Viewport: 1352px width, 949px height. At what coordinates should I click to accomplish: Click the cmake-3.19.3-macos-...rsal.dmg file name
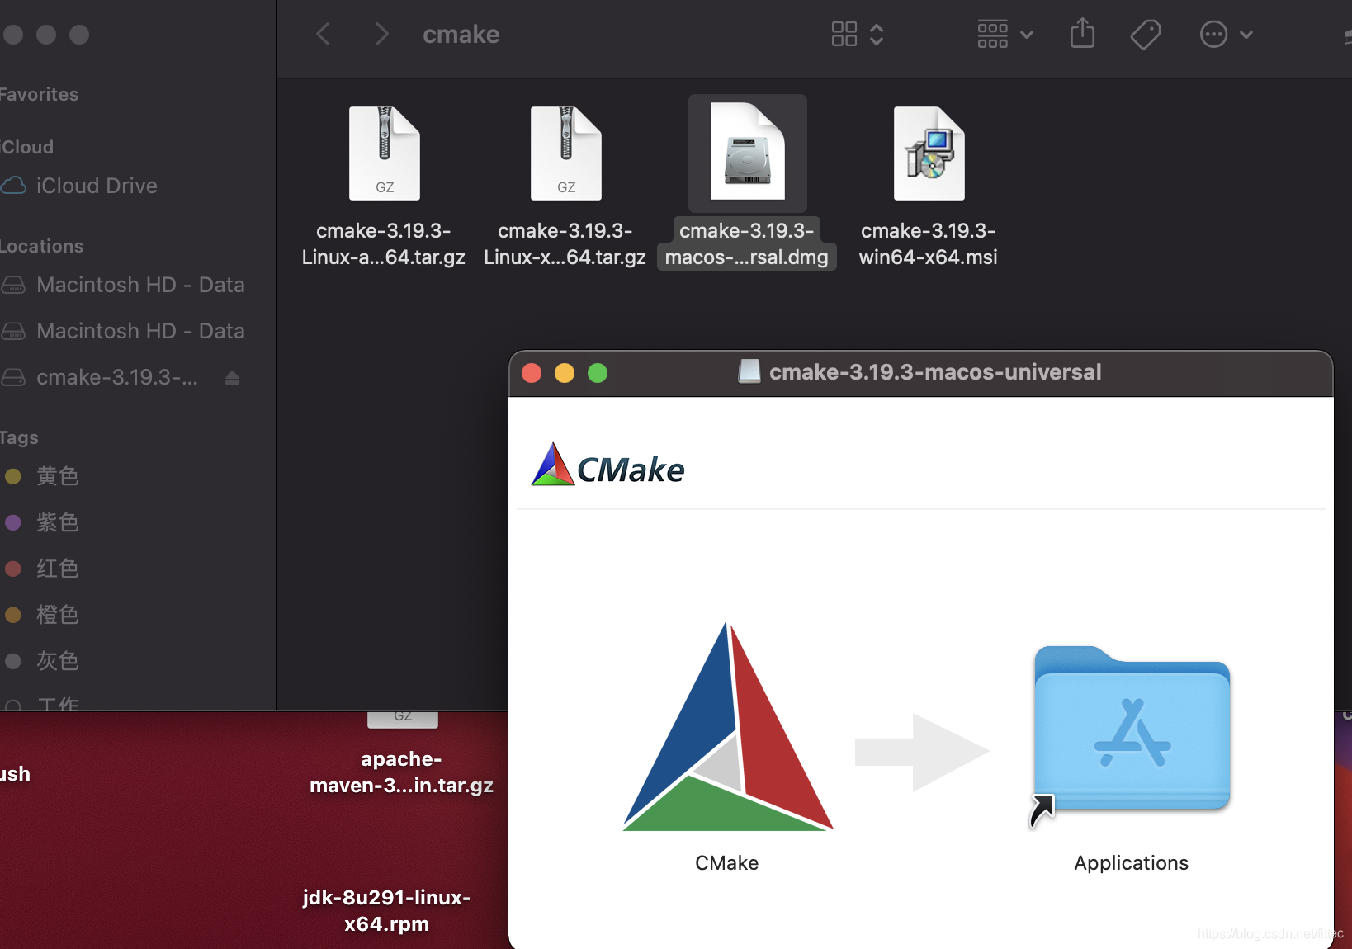(747, 244)
